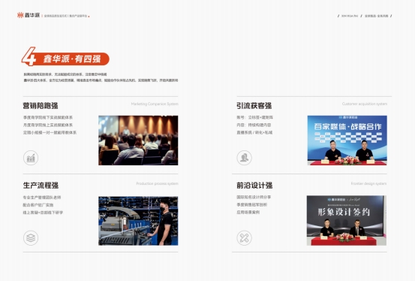This screenshot has height=281, width=415.
Task: Click the 应用场景案例 line under 前沿设计强
Action: (x=248, y=212)
